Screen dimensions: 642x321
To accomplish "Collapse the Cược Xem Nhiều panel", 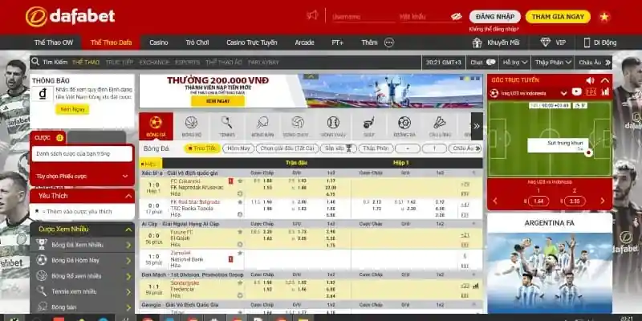I will click(x=128, y=230).
